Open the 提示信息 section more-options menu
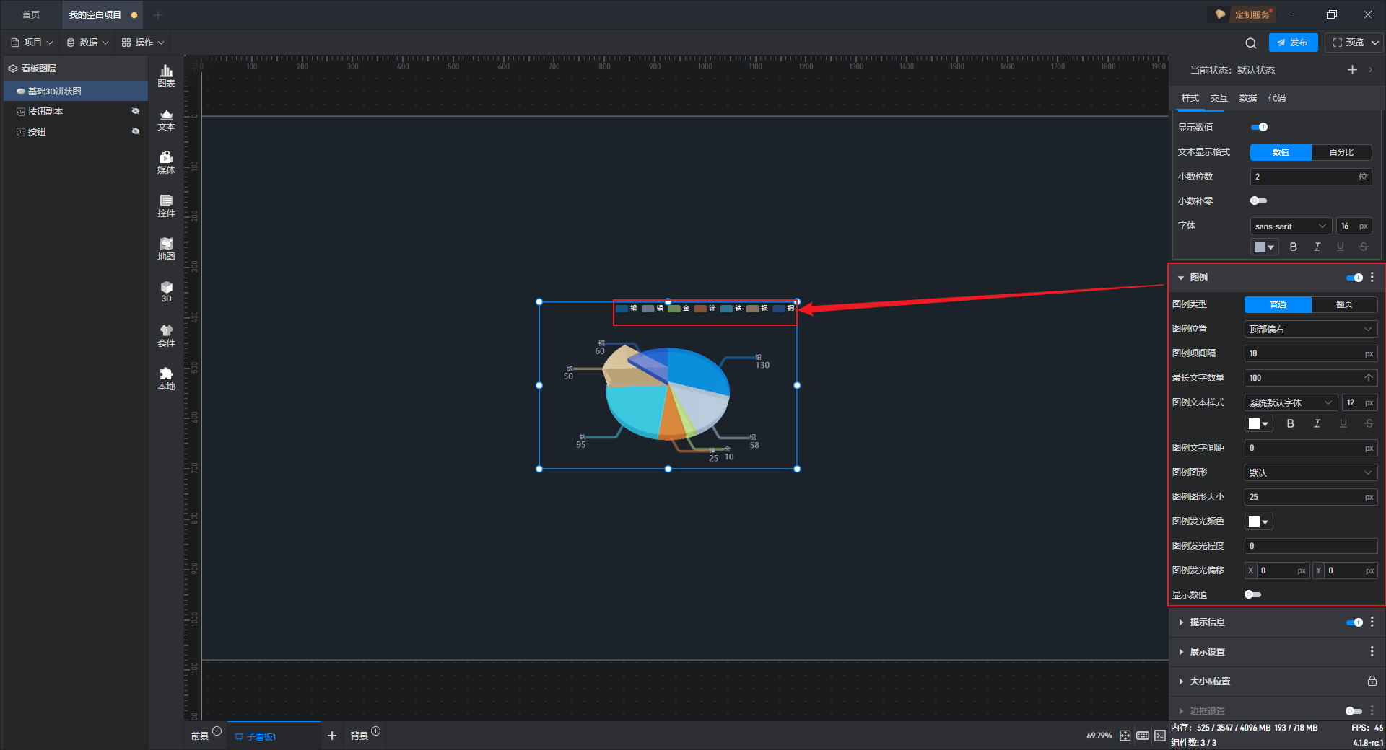 [x=1372, y=622]
